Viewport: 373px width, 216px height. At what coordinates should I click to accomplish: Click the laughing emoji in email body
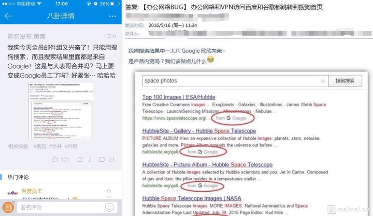click(x=210, y=60)
